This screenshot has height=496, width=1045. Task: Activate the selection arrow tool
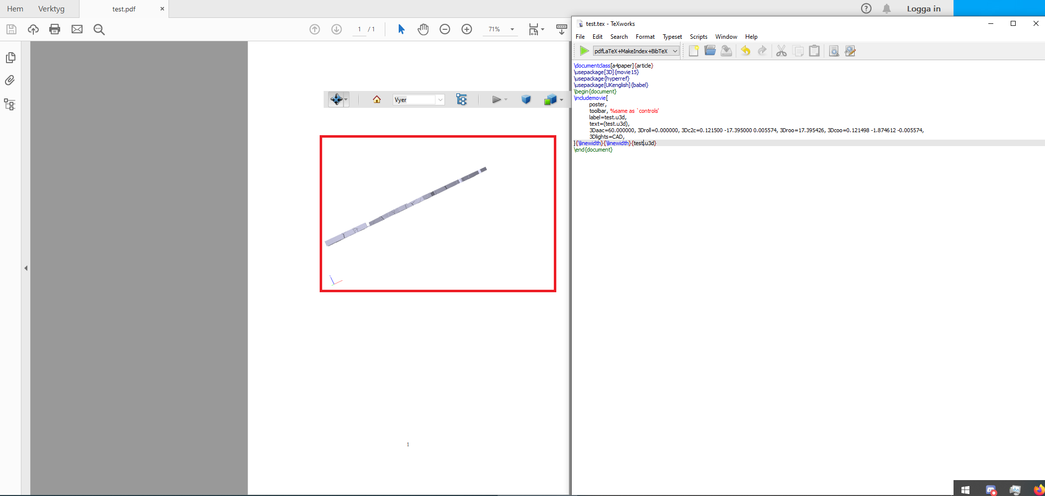tap(401, 29)
